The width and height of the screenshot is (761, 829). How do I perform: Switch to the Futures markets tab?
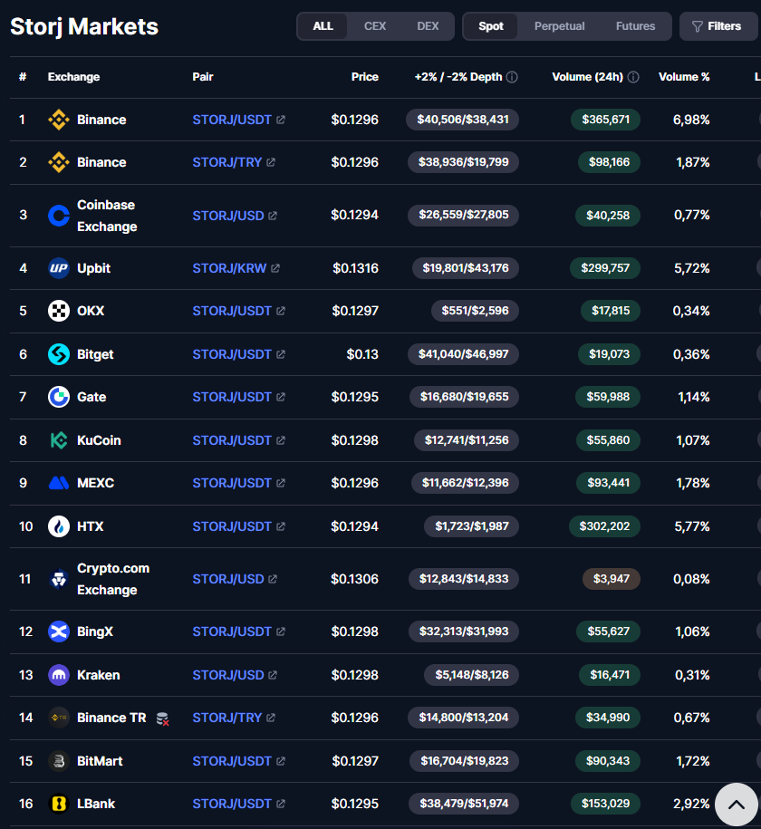coord(635,26)
